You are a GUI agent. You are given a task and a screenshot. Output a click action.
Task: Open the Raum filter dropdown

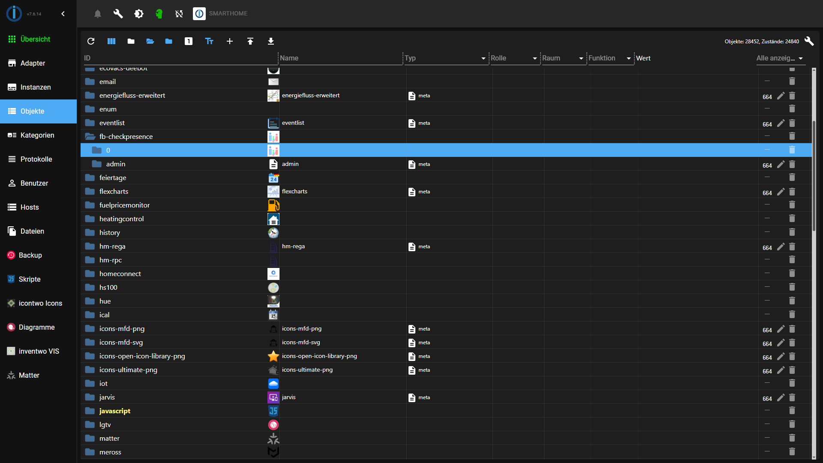point(581,58)
